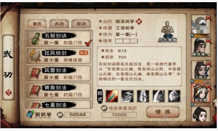Click the meditating monk 点击激发 figure
Image resolution: width=218 pixels, height=131 pixels.
pos(167,31)
